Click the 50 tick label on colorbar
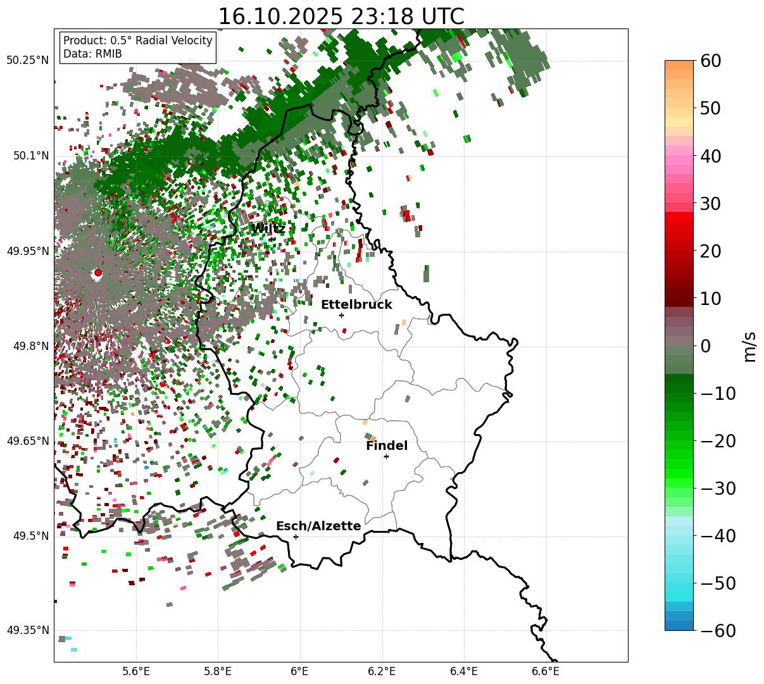The image size is (764, 684). pyautogui.click(x=710, y=109)
